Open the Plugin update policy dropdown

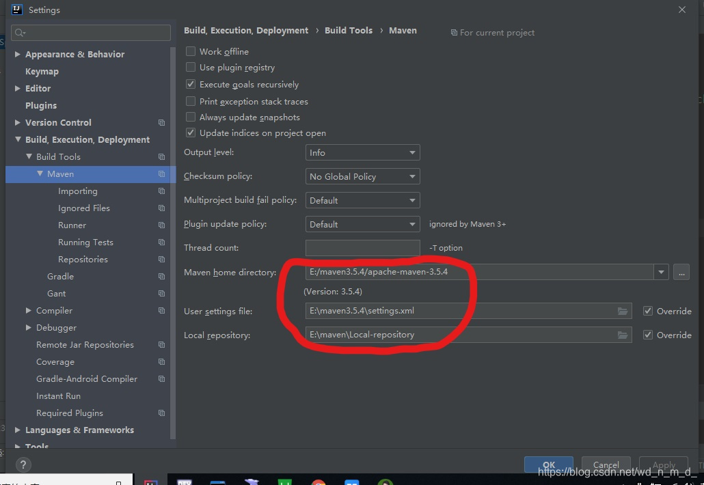pos(362,224)
